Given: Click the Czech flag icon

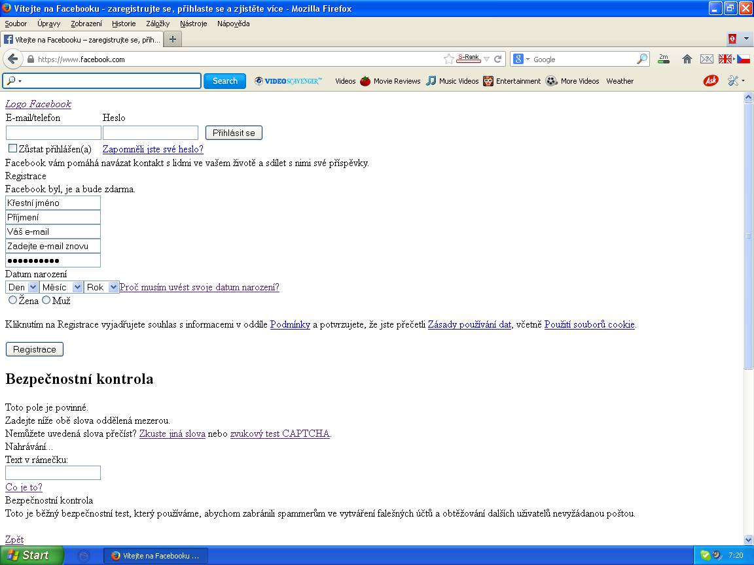Looking at the screenshot, I should click(744, 59).
